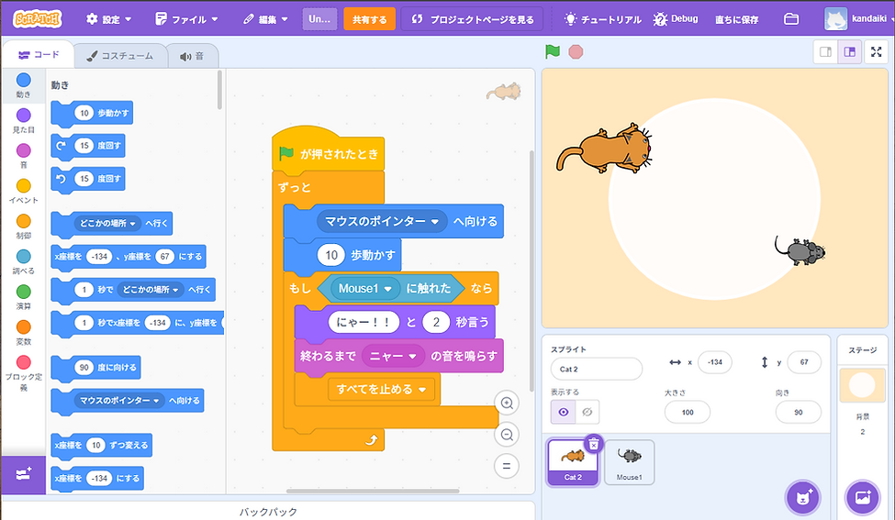This screenshot has width=895, height=520.
Task: Open the choose a sprite button
Action: coord(802,497)
